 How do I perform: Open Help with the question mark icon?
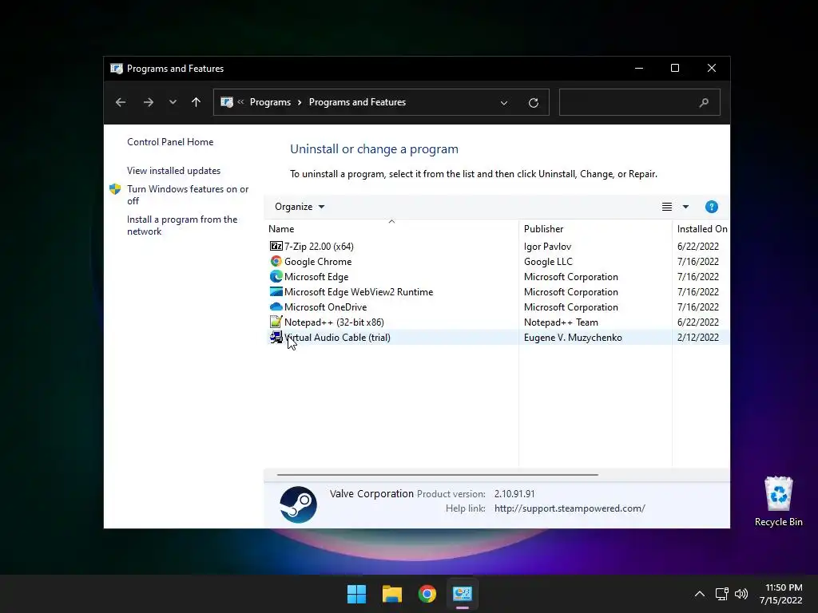click(x=711, y=207)
